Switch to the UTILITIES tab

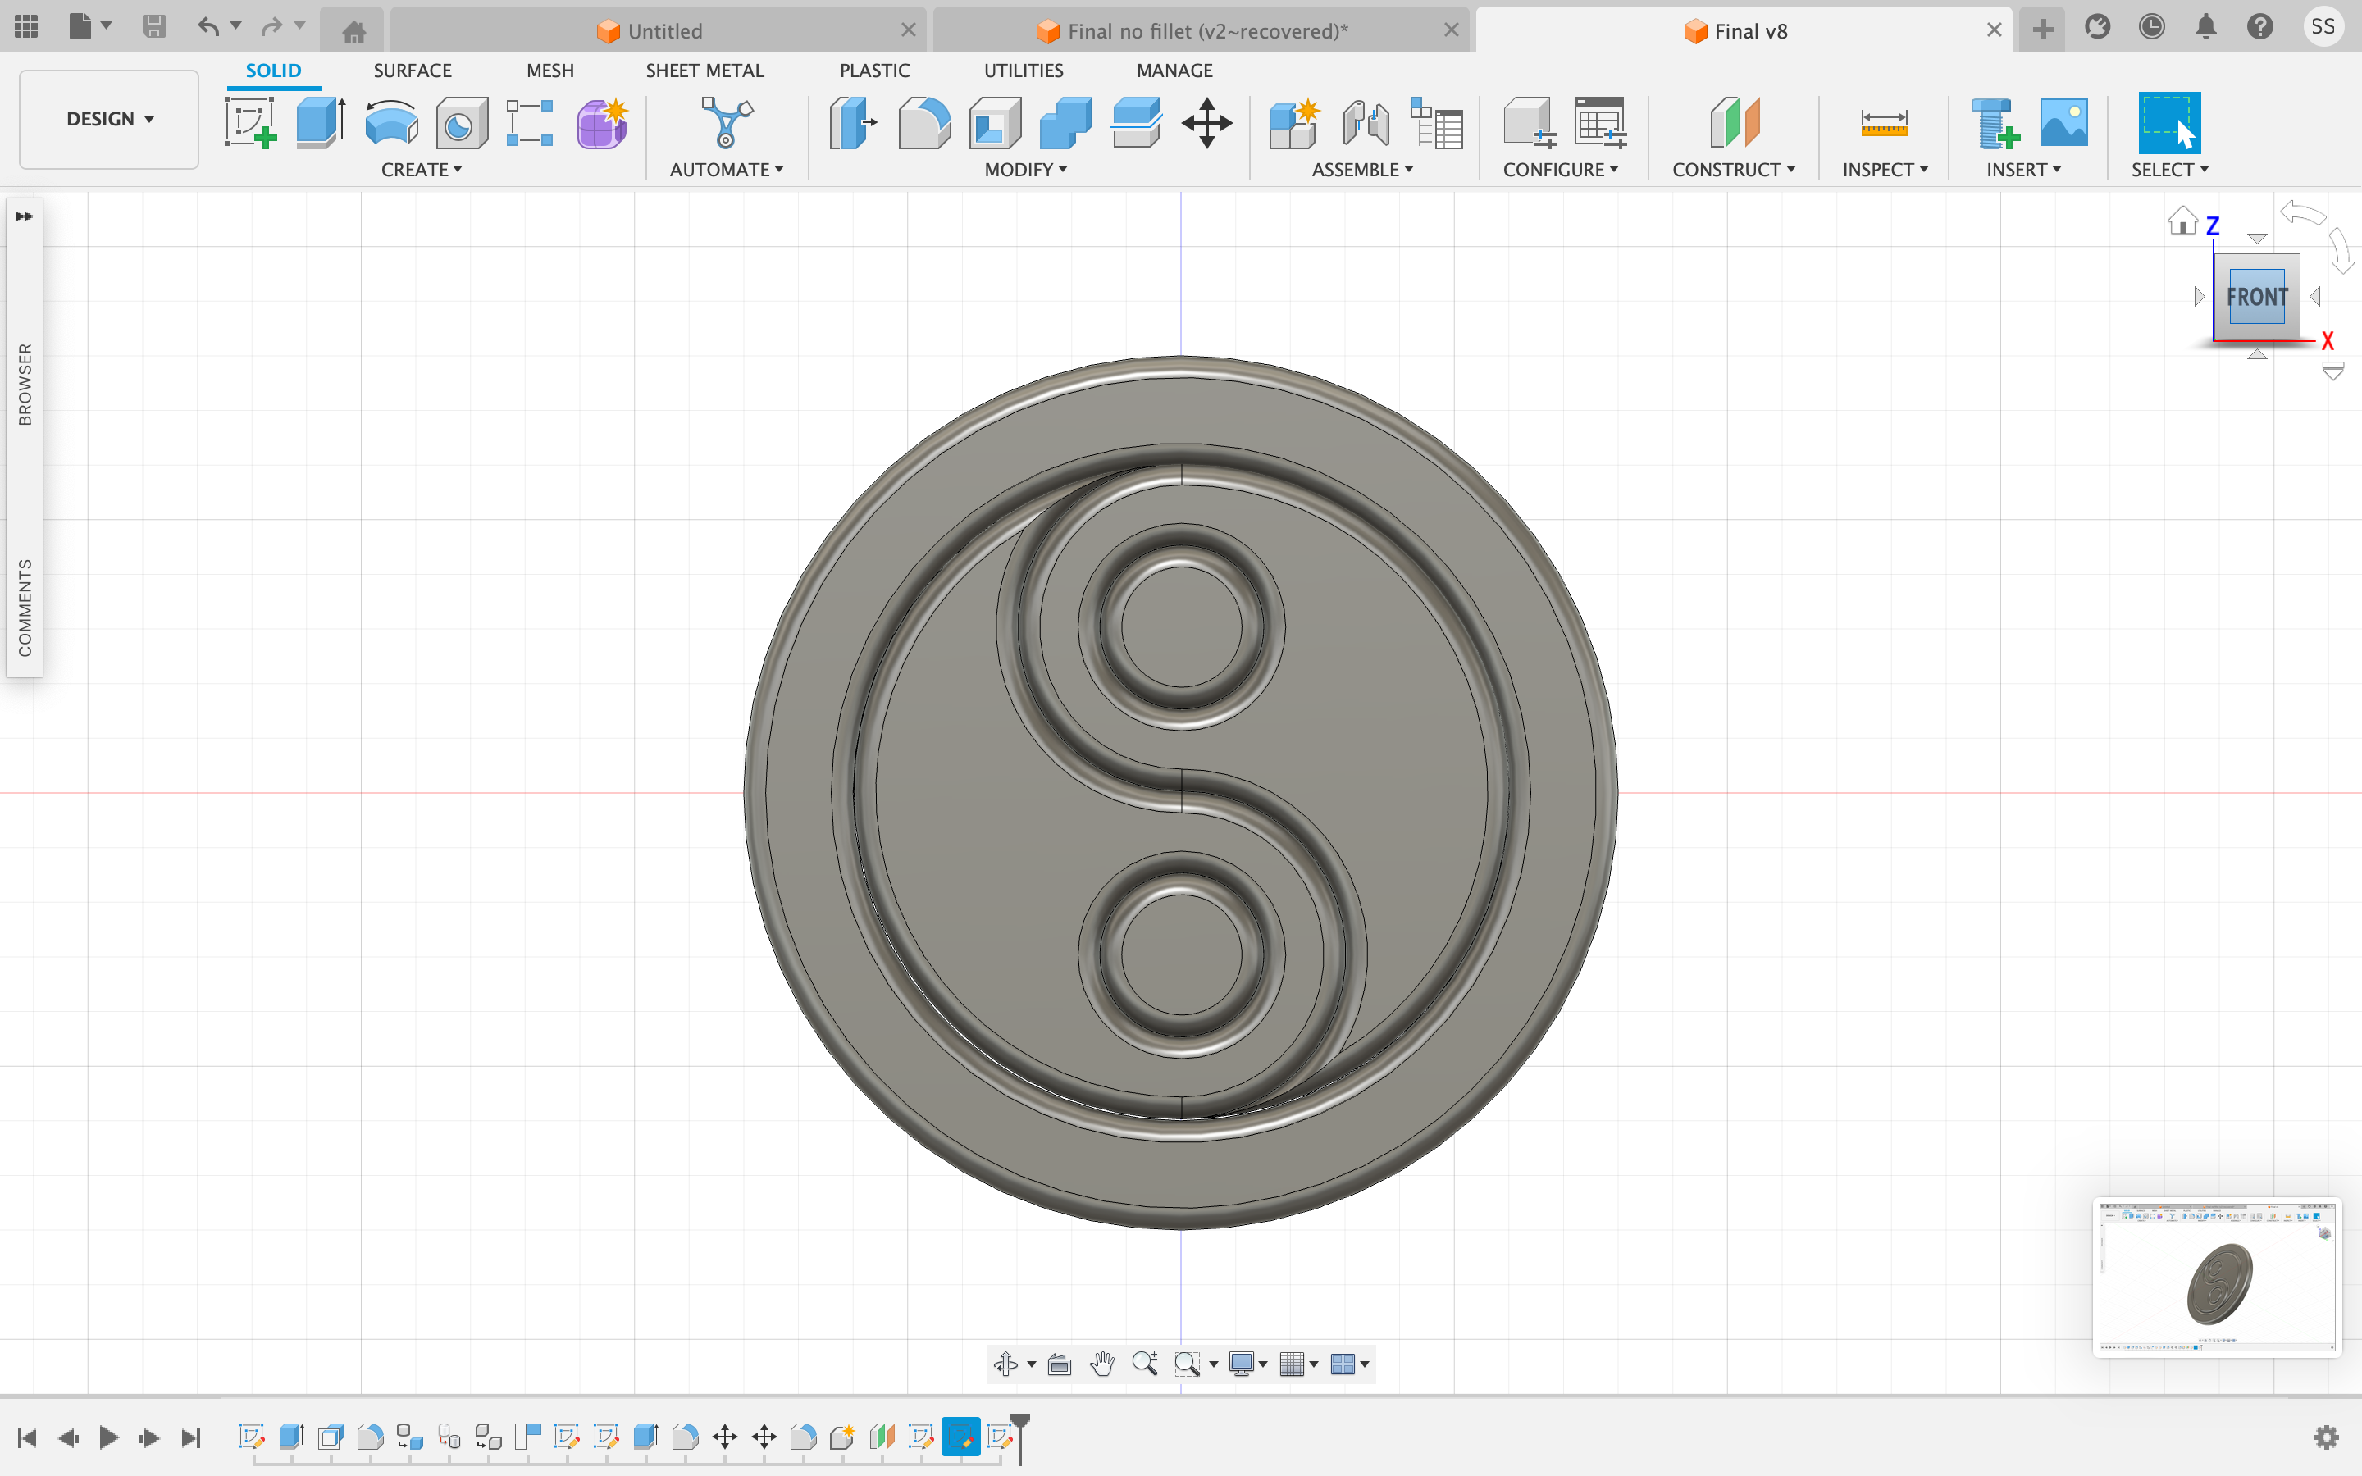click(1024, 71)
